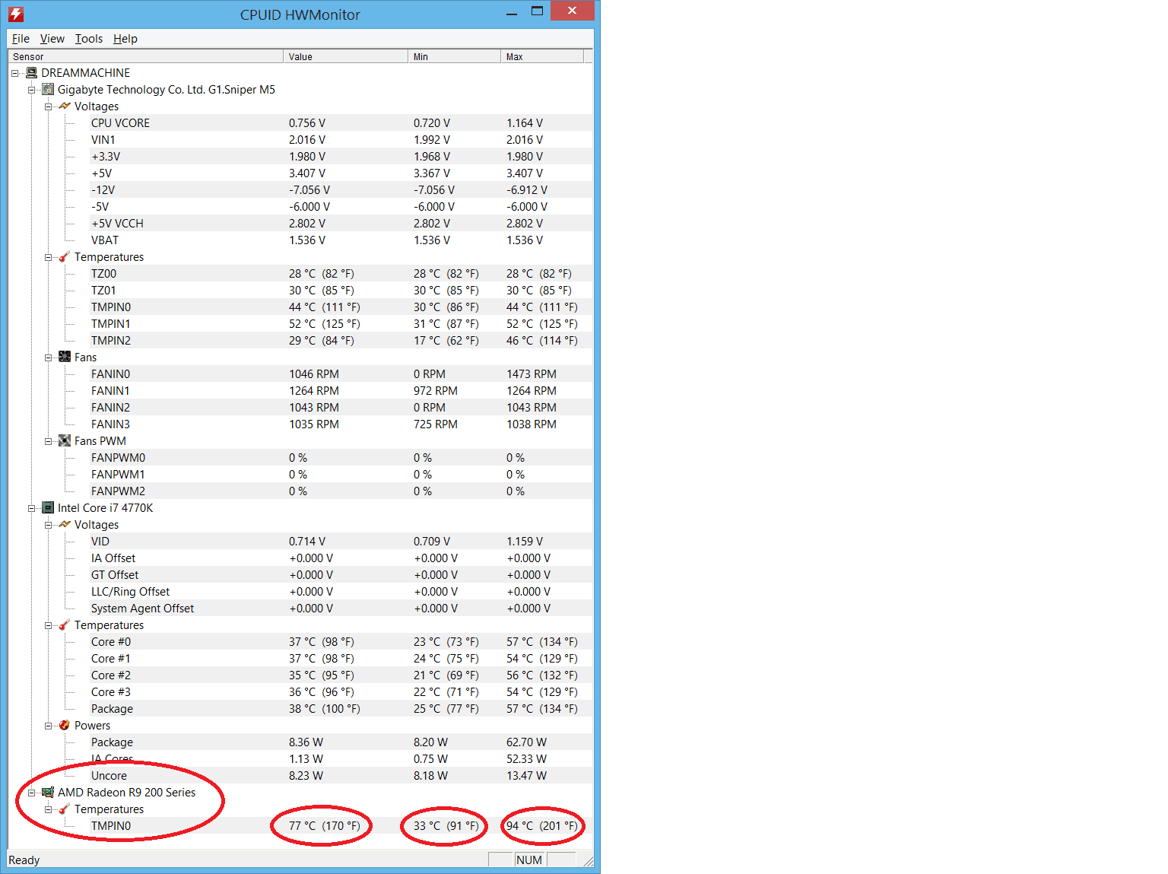Screen dimensions: 1168x874
Task: Collapse the Fans group
Action: [48, 358]
